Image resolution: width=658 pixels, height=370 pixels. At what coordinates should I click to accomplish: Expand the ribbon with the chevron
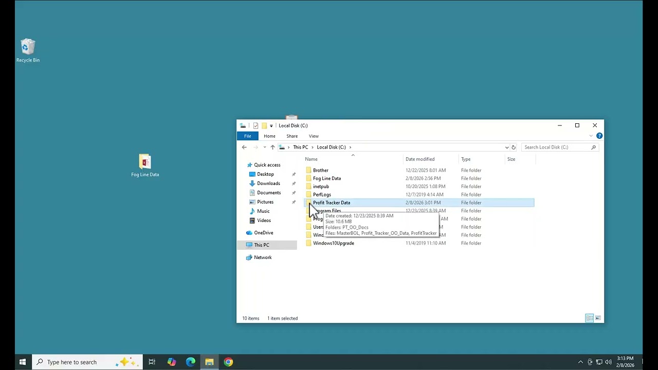(591, 136)
